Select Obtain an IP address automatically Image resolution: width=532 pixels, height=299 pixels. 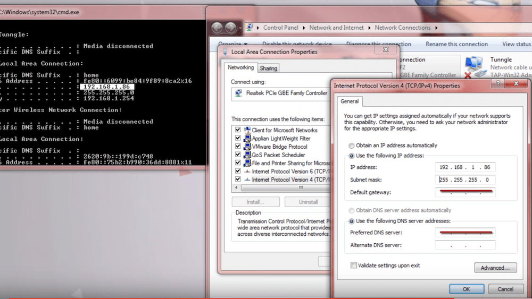tap(352, 146)
